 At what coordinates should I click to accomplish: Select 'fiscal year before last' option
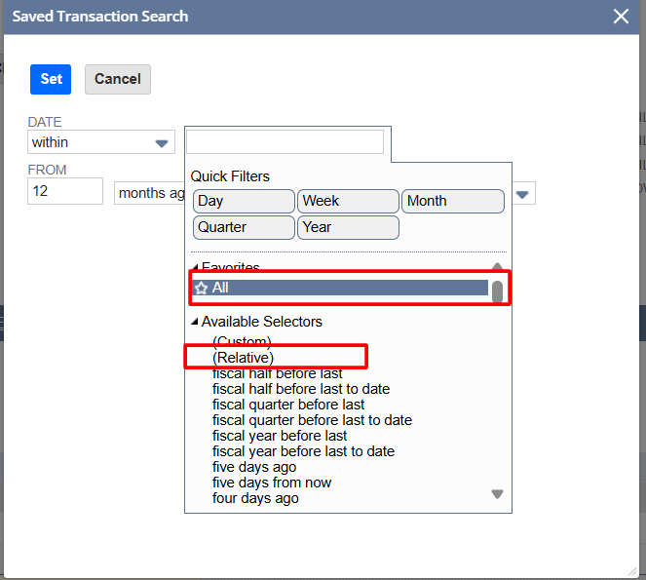[x=280, y=436]
